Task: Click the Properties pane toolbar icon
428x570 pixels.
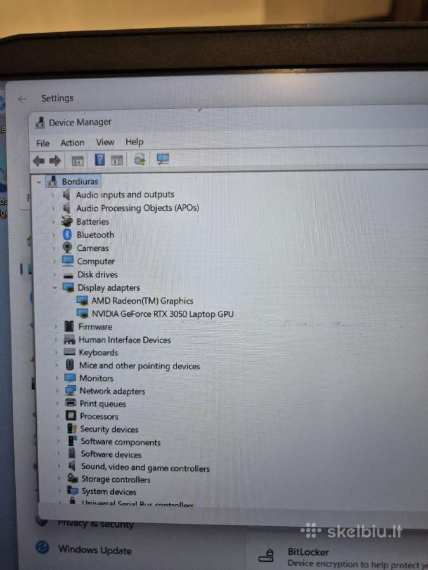Action: tap(117, 160)
